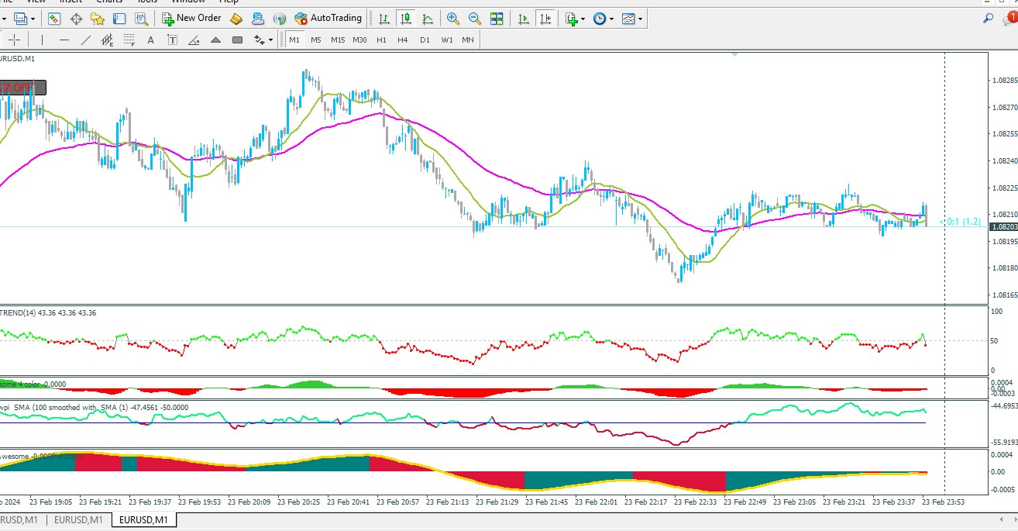Select the Fibonacci Retracement tool
This screenshot has height=531, width=1018.
point(129,40)
